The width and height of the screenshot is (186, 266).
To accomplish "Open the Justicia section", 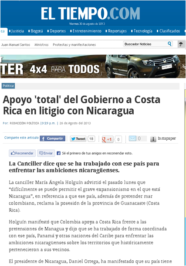I will coord(17,31).
